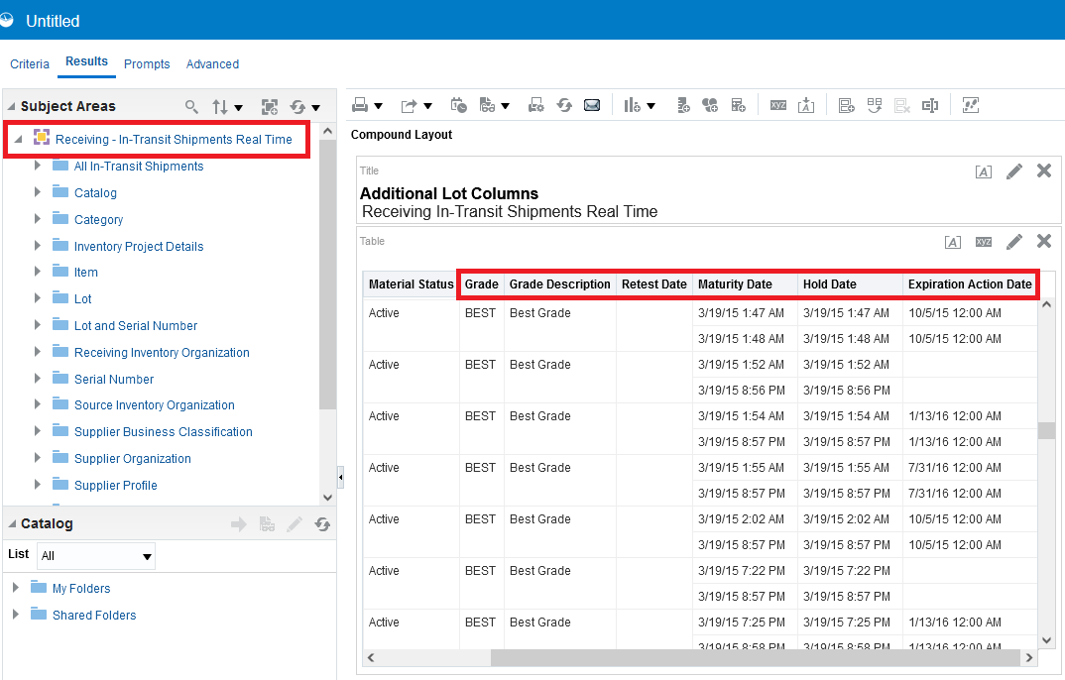Collapse the Subject Areas panel
The height and width of the screenshot is (680, 1065).
point(11,106)
